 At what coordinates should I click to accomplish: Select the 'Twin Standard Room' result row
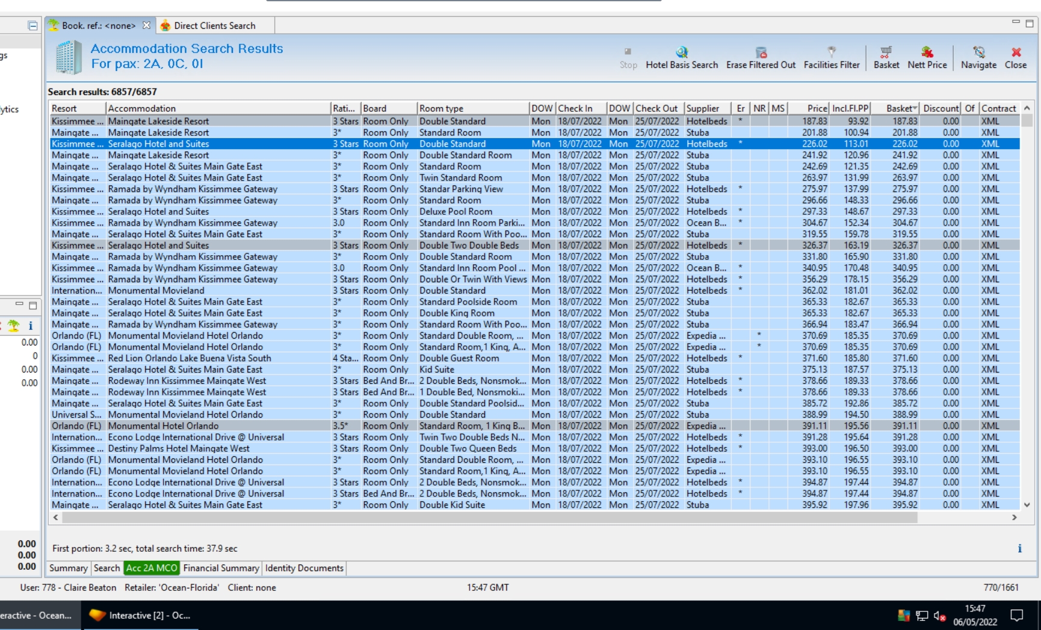534,178
